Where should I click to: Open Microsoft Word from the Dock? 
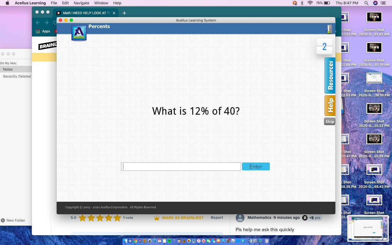[250, 241]
